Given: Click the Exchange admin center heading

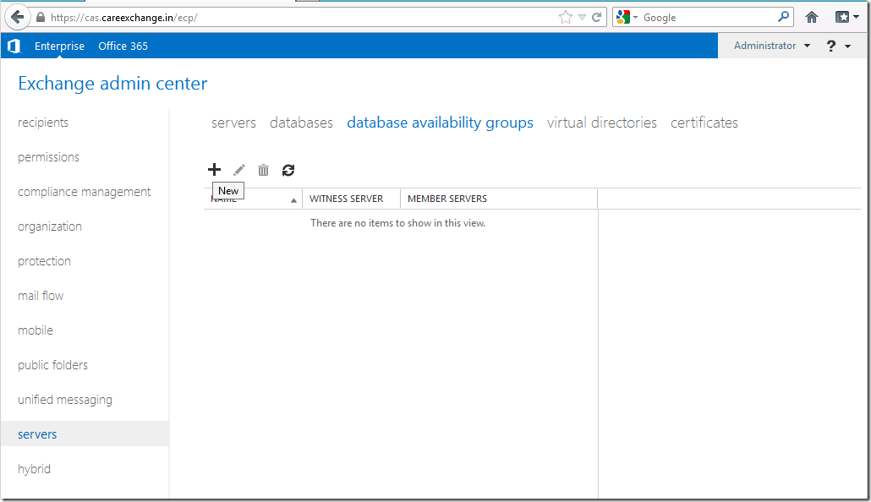Looking at the screenshot, I should point(112,84).
